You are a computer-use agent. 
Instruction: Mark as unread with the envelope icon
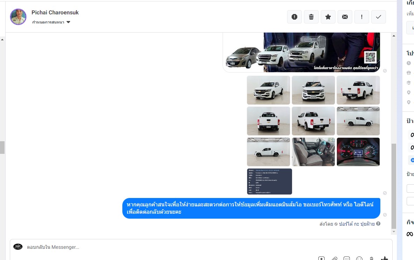345,17
